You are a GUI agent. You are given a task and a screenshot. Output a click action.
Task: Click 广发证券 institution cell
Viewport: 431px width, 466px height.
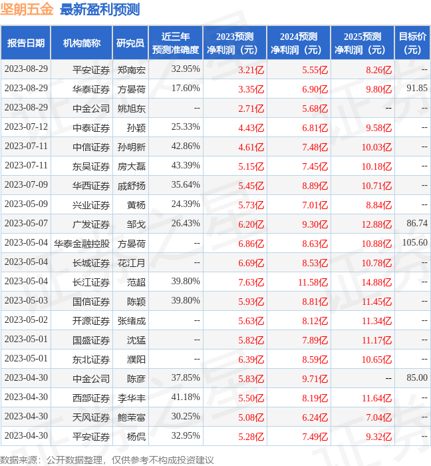pos(91,224)
